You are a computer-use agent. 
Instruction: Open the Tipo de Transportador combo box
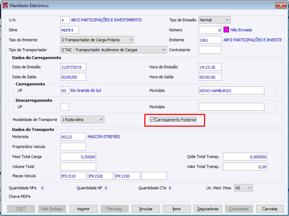pos(113,50)
